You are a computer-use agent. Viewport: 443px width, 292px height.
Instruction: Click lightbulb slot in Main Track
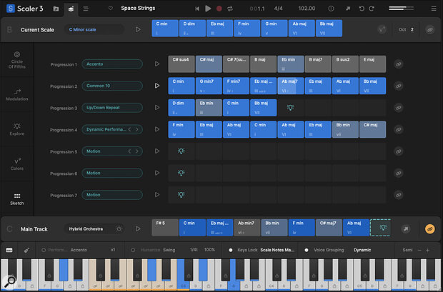point(381,228)
